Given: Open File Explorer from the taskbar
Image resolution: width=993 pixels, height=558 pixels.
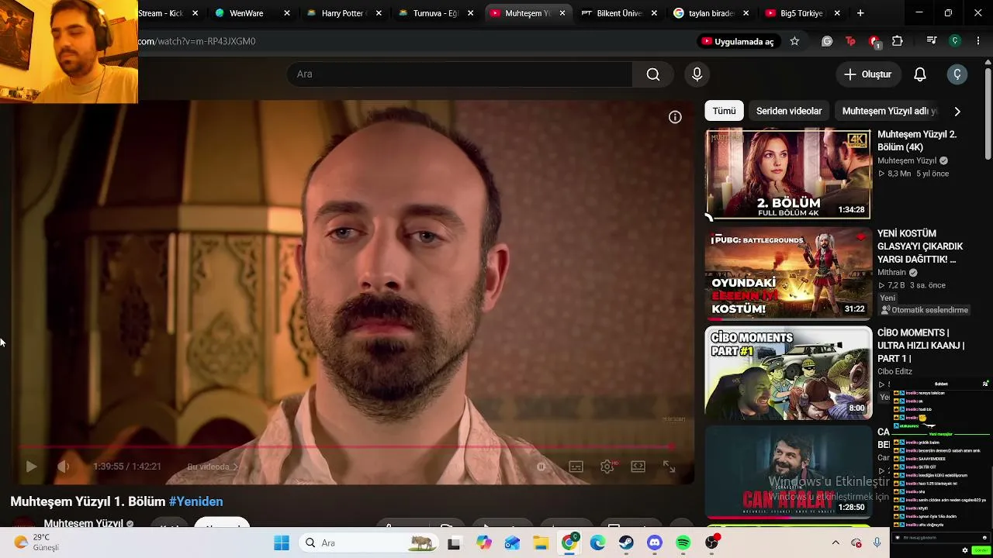Looking at the screenshot, I should (541, 543).
